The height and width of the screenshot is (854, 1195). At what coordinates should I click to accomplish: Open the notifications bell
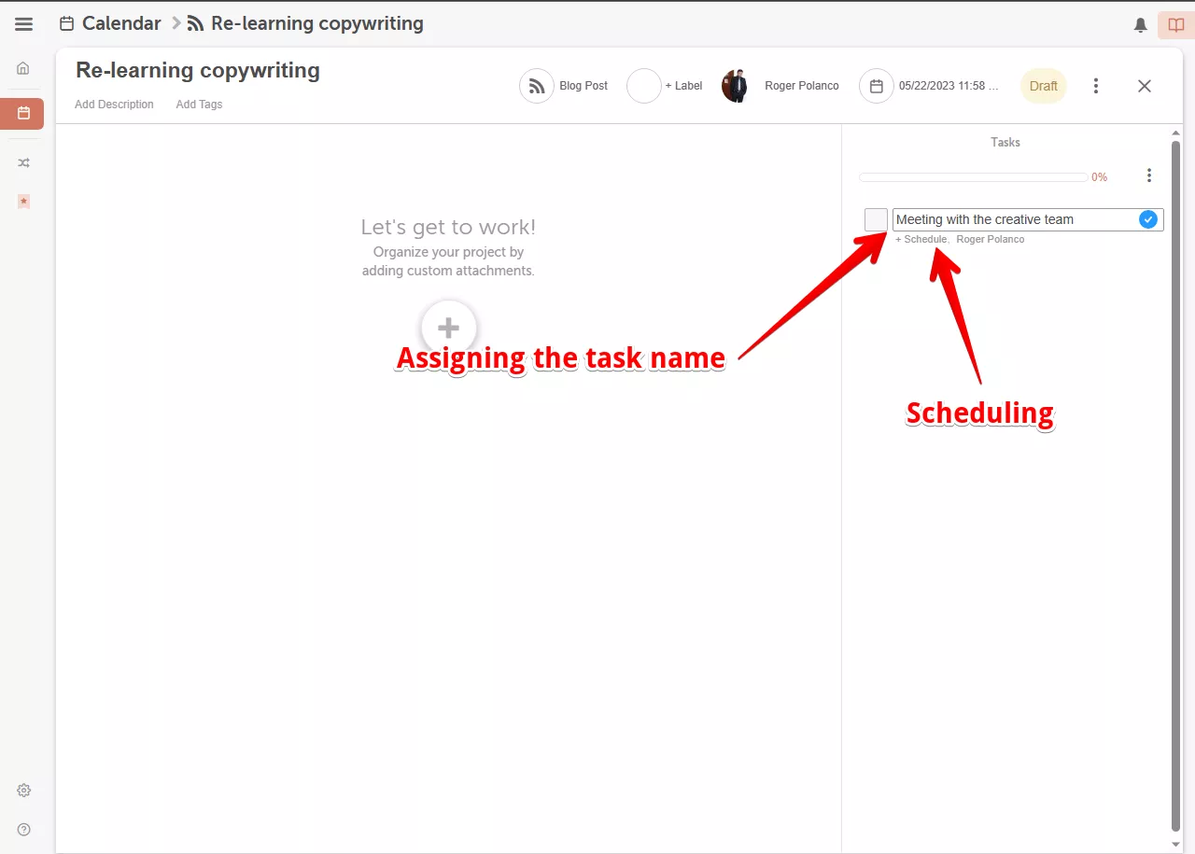coord(1140,25)
